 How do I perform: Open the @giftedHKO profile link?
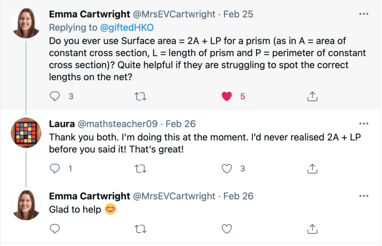tap(127, 27)
